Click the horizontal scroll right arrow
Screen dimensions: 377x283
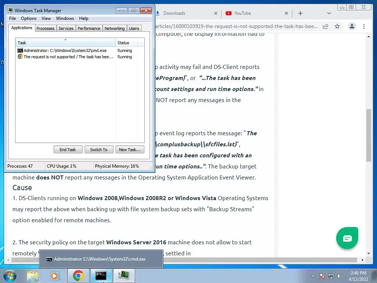point(363,260)
